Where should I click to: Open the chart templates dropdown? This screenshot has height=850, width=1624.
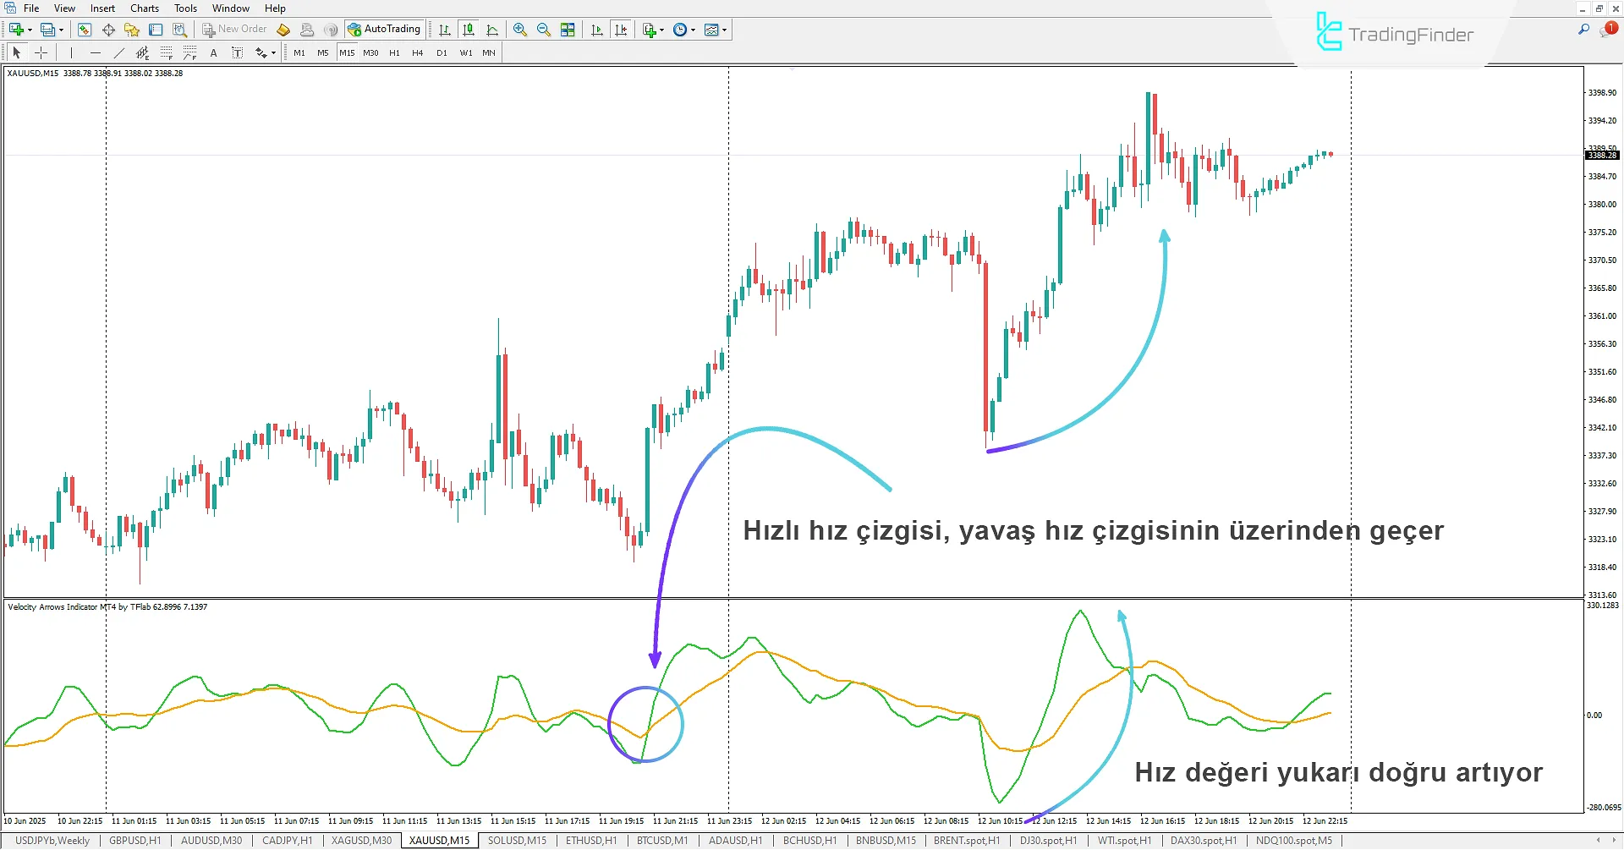[x=726, y=30]
